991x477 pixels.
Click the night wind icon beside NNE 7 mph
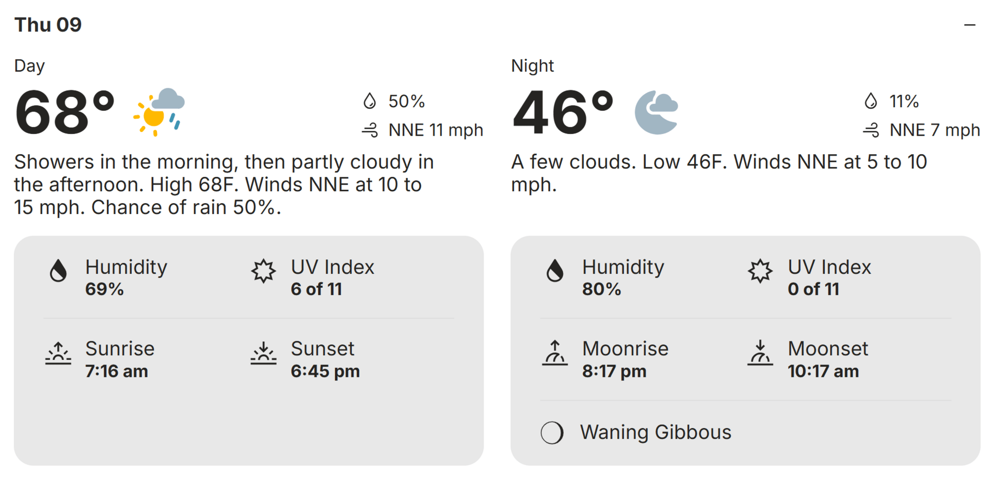tap(871, 130)
